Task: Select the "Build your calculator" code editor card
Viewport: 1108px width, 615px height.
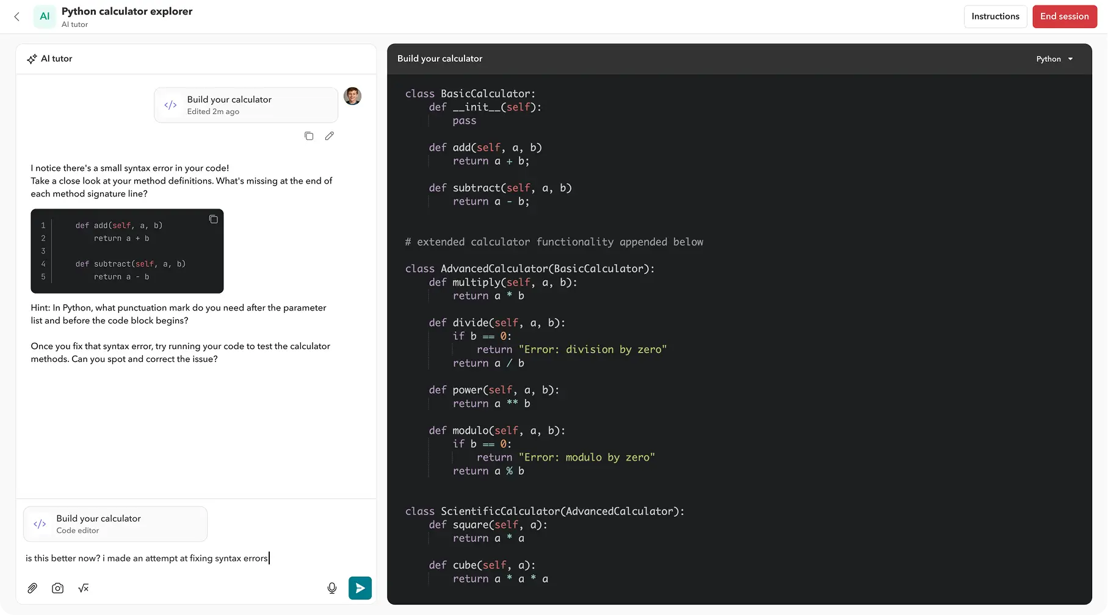Action: point(115,523)
